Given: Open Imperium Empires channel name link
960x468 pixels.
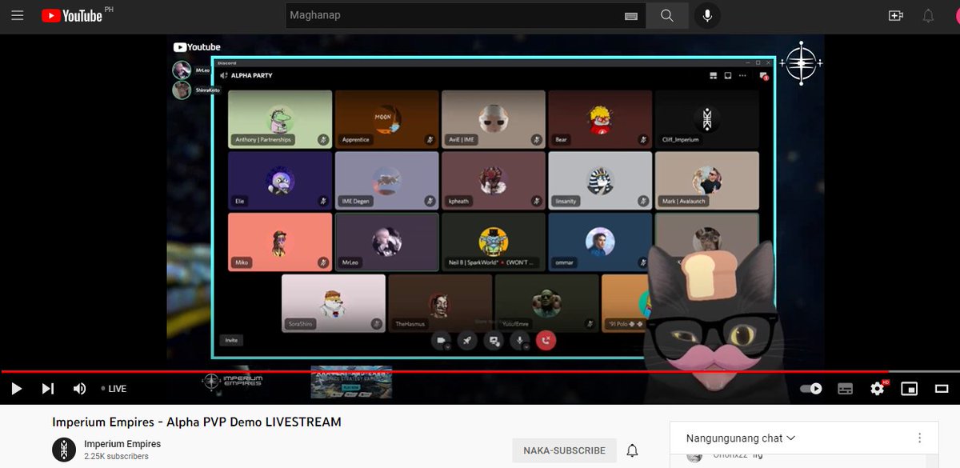Looking at the screenshot, I should tap(122, 444).
